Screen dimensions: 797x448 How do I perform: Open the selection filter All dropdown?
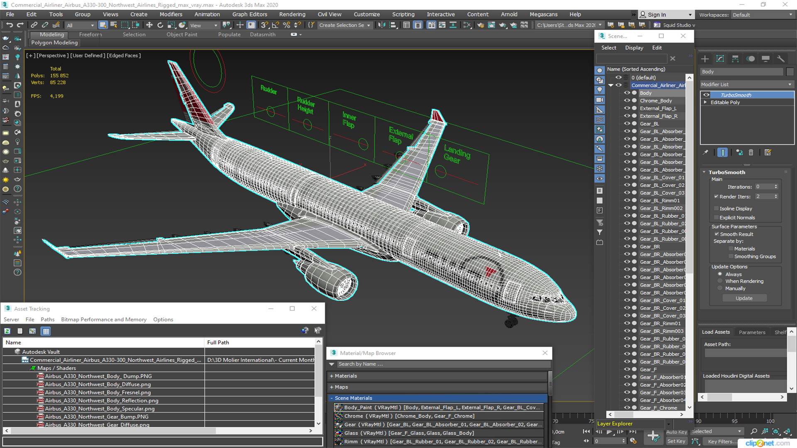coord(81,25)
